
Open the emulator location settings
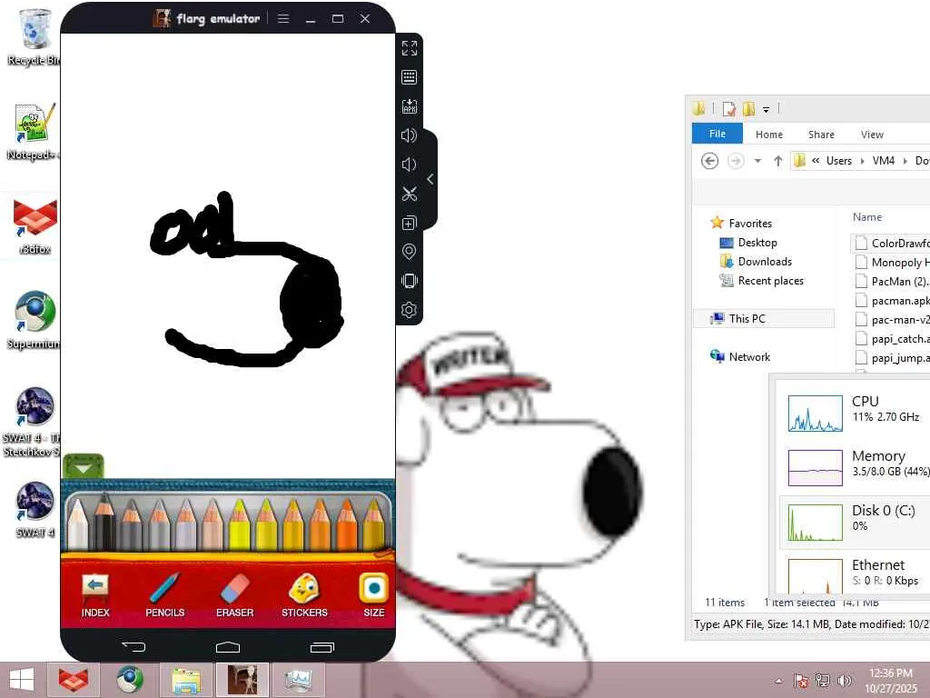coord(410,252)
